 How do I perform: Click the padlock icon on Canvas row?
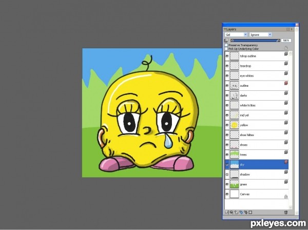coord(286,197)
